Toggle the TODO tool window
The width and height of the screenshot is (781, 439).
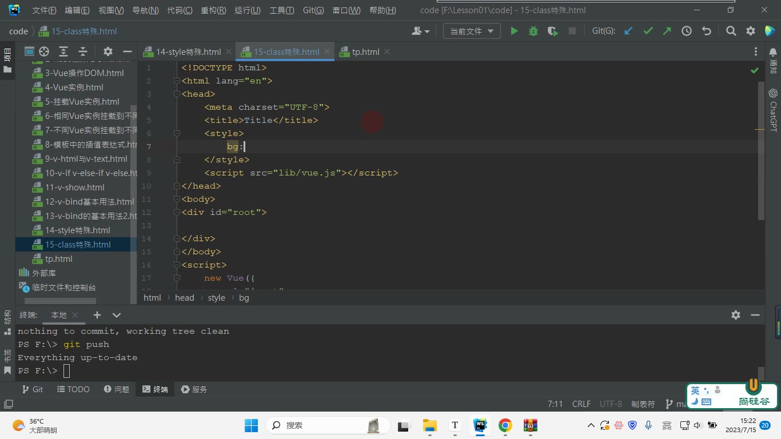pos(74,389)
